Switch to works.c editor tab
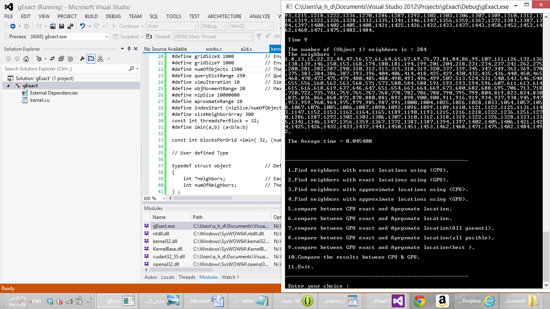550x309 pixels. [214, 49]
